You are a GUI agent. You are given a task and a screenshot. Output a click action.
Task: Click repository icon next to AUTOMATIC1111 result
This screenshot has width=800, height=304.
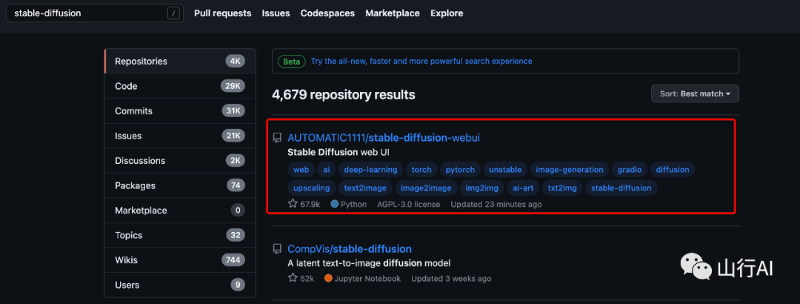coord(277,138)
